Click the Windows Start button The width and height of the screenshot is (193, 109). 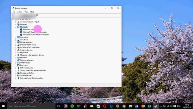[3, 106]
